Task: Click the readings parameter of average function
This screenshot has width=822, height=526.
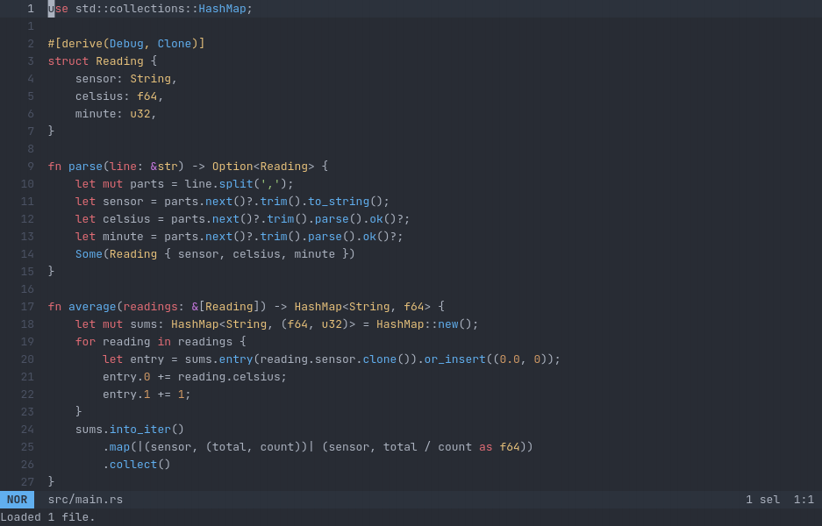Action: (151, 307)
